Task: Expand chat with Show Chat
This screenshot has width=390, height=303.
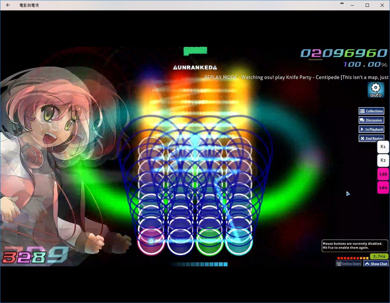Action: click(376, 264)
